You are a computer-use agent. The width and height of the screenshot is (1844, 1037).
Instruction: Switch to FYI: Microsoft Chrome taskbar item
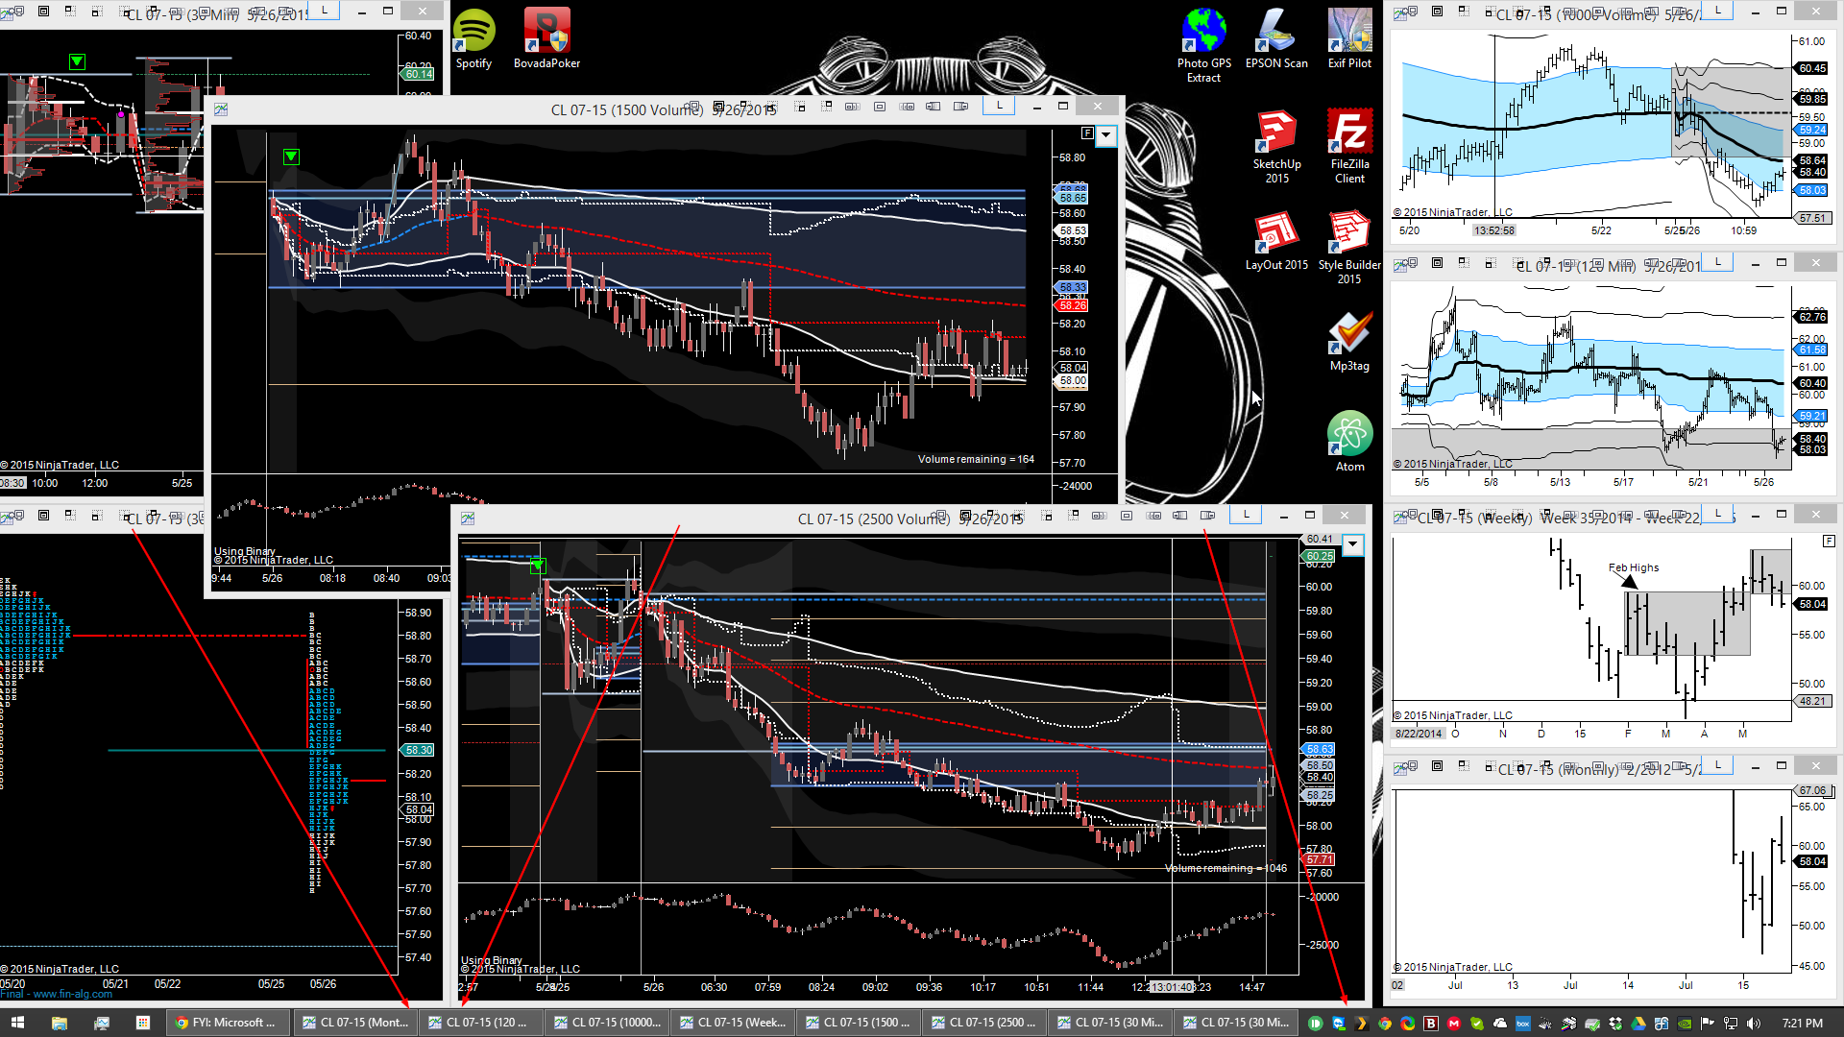[x=227, y=1023]
